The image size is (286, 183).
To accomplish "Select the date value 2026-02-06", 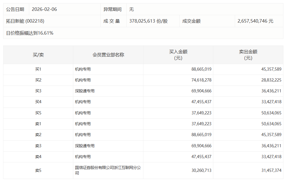I will click(x=44, y=9).
